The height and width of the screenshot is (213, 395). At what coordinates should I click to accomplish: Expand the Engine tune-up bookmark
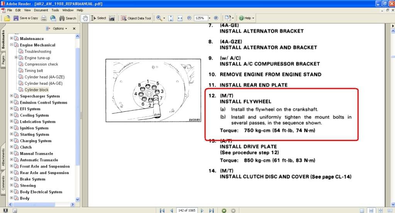tap(16, 57)
